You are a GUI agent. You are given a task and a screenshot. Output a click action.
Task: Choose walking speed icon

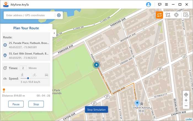coord(22,75)
